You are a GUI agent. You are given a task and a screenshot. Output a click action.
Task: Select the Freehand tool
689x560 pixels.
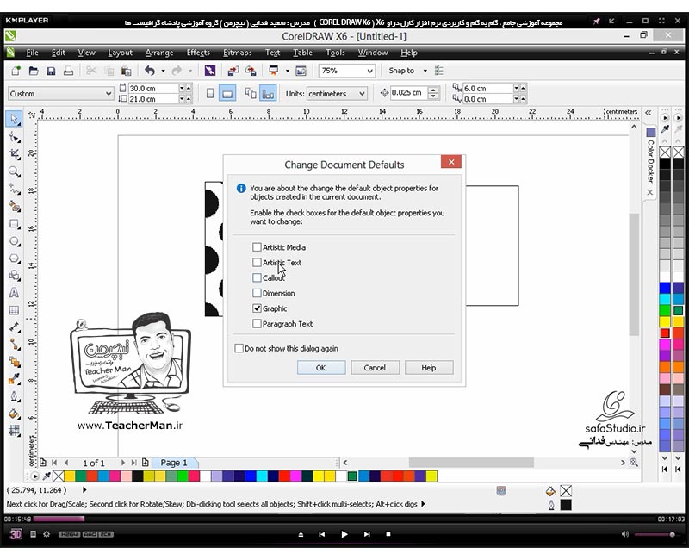click(x=15, y=189)
